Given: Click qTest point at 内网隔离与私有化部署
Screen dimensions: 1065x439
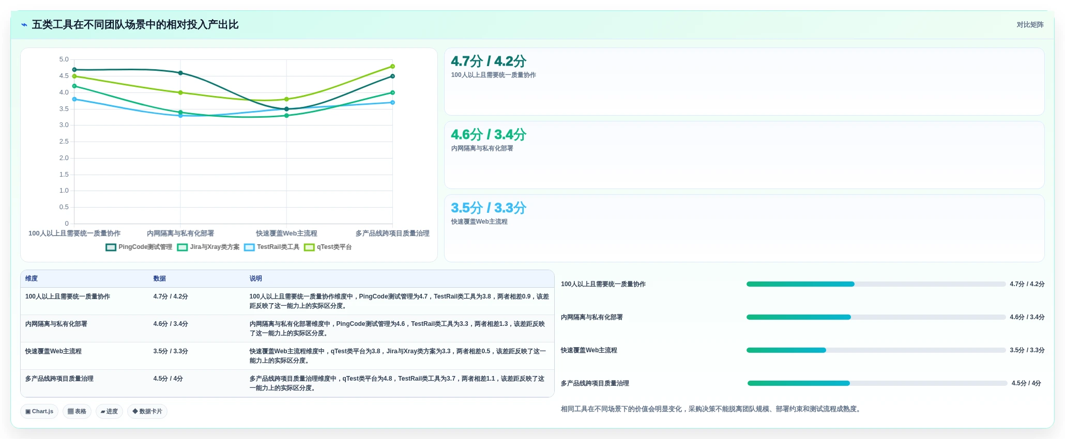Looking at the screenshot, I should pyautogui.click(x=180, y=92).
